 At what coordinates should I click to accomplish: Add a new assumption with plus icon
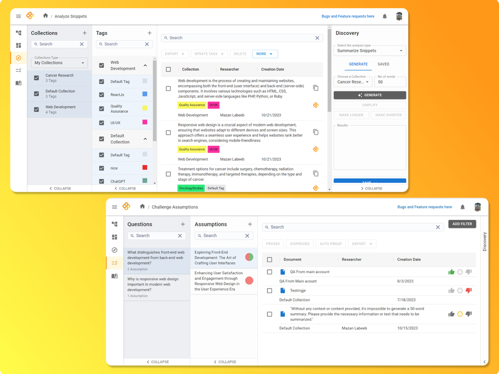pyautogui.click(x=250, y=224)
